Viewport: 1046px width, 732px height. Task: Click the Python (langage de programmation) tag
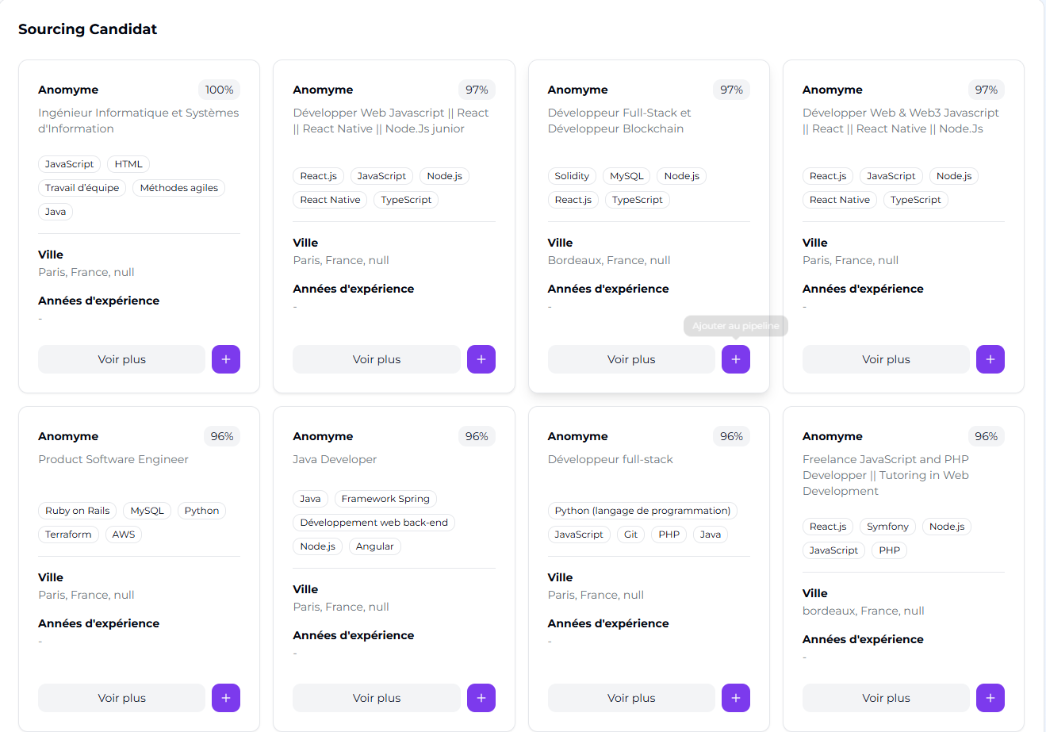coord(642,511)
